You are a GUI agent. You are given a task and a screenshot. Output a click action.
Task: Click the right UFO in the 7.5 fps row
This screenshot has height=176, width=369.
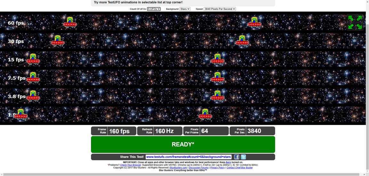point(217,78)
